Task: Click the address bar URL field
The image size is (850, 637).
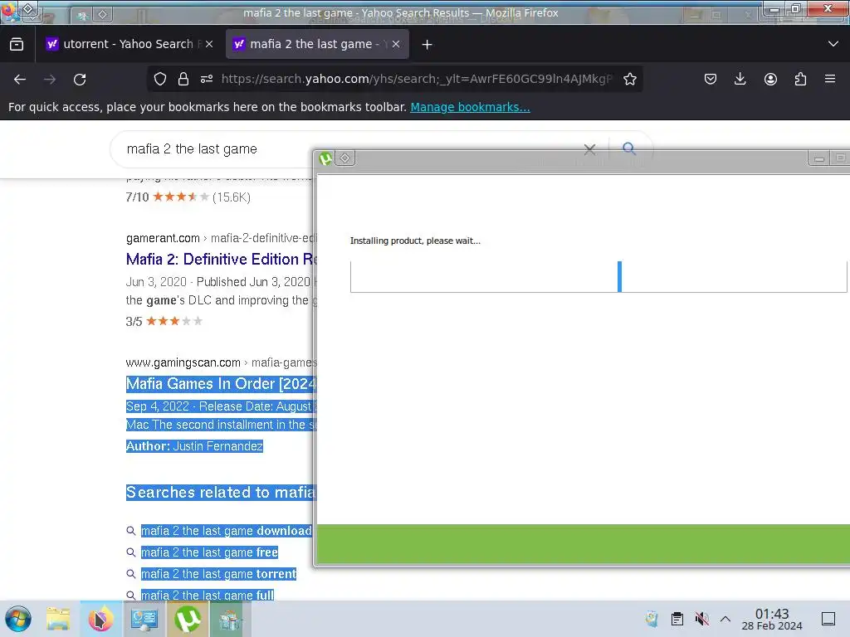Action: click(x=417, y=79)
